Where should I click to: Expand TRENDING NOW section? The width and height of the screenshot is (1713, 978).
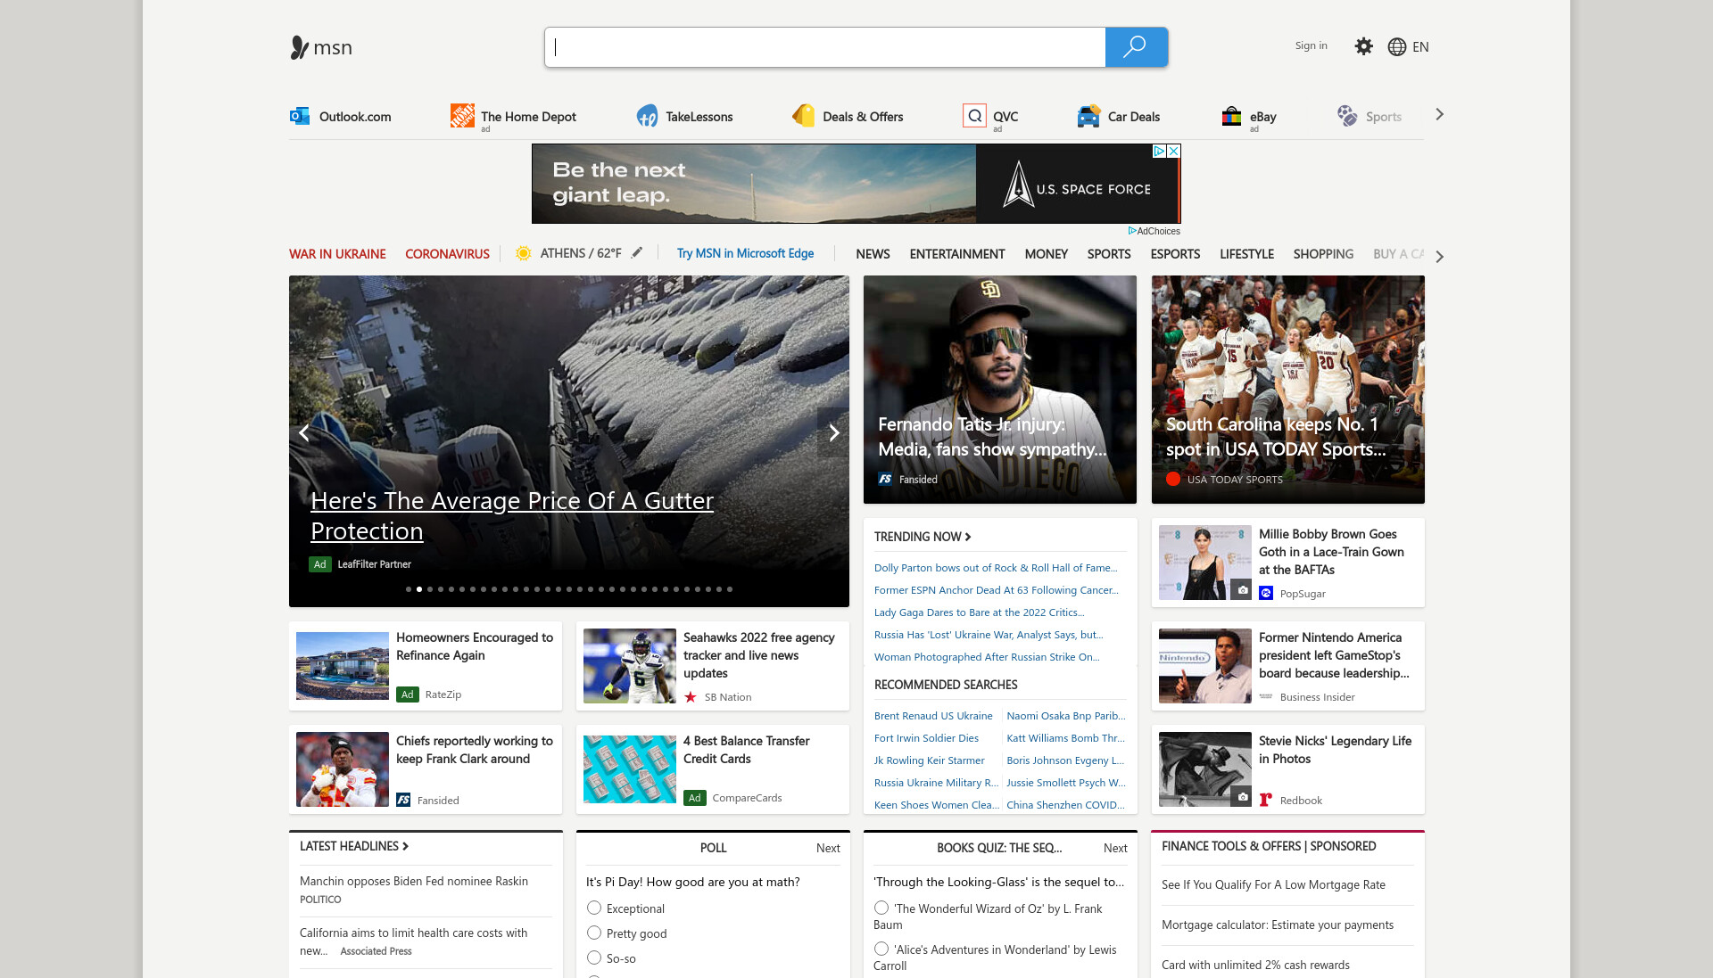(x=923, y=537)
